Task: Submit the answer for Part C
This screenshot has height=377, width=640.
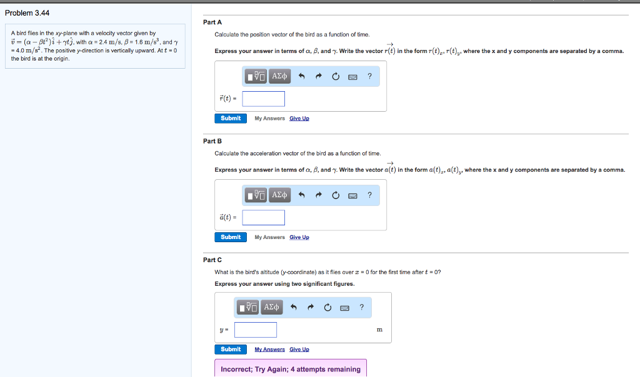Action: tap(231, 350)
